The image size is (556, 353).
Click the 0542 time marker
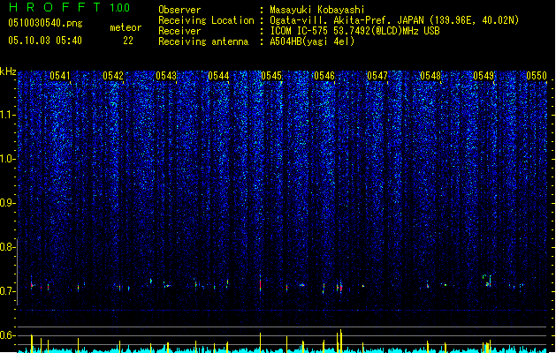pyautogui.click(x=113, y=76)
